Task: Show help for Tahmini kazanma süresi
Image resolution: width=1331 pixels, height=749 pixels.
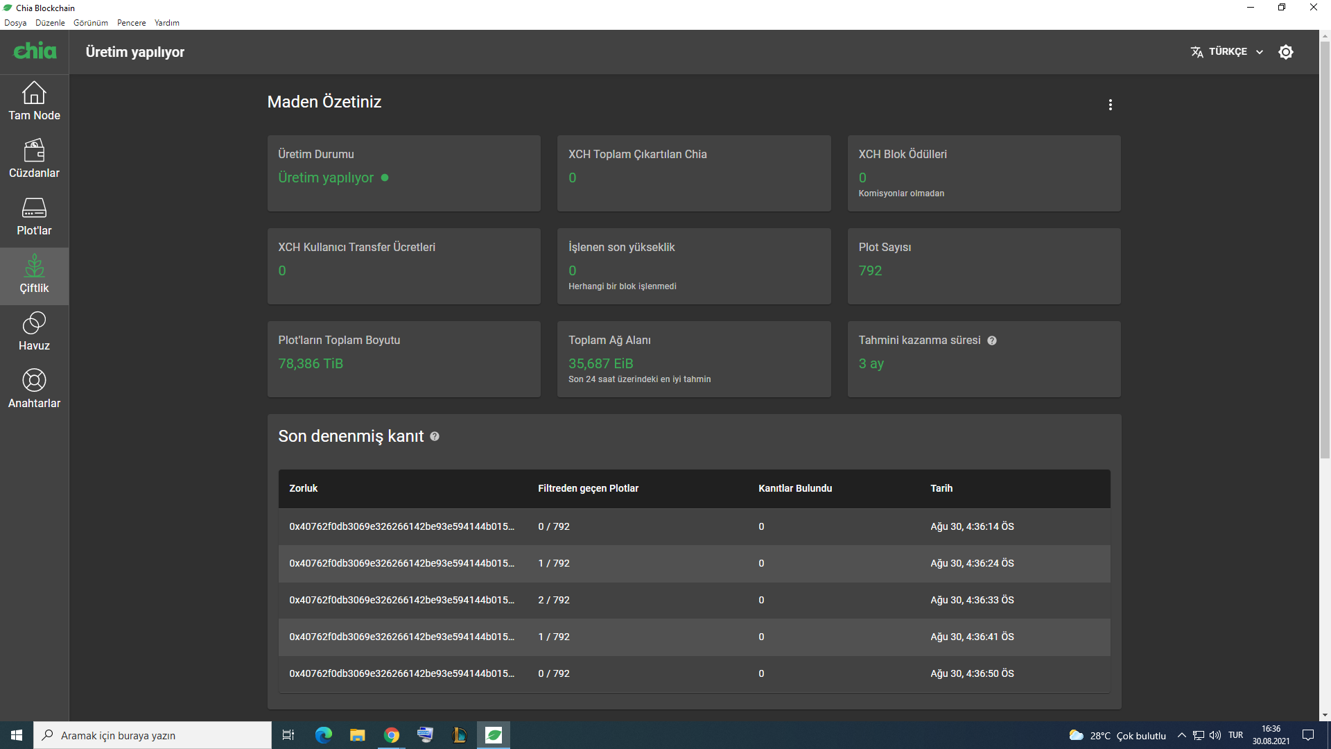Action: point(992,341)
